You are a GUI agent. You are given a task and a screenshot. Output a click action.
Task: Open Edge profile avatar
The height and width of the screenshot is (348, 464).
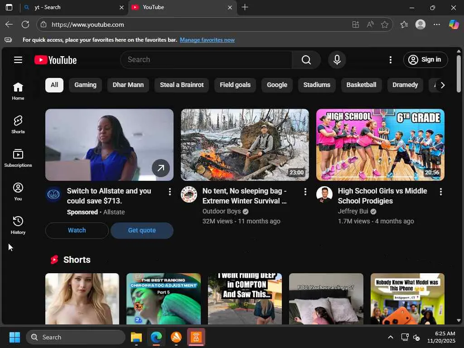coord(420,24)
